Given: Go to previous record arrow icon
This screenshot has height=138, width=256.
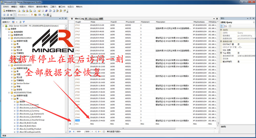Looking at the screenshot, I should click(x=73, y=132).
